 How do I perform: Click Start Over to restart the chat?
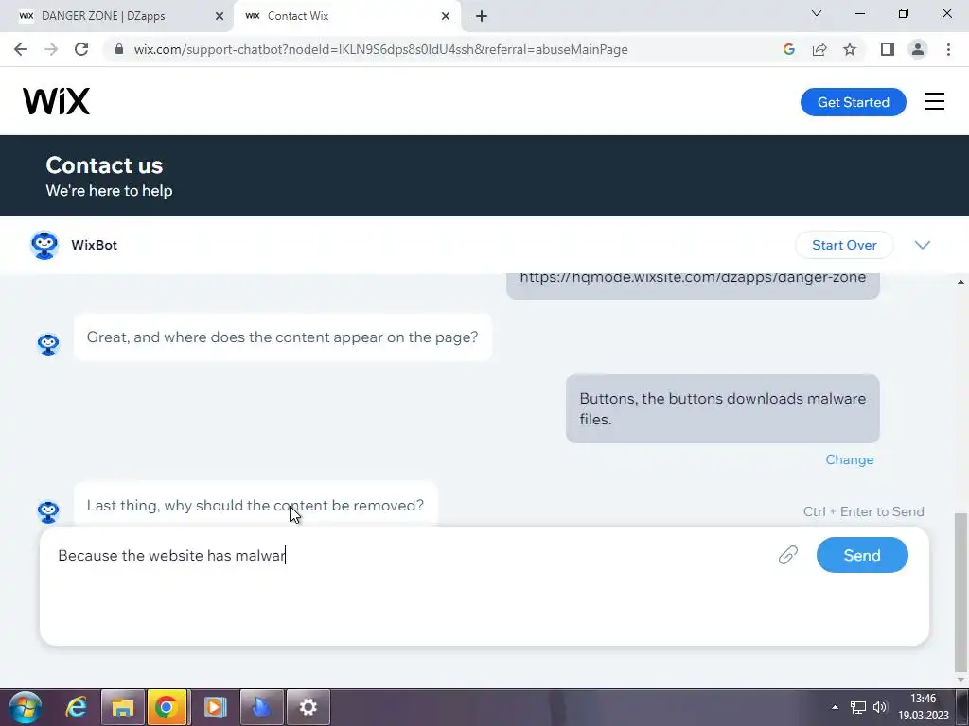coord(844,245)
